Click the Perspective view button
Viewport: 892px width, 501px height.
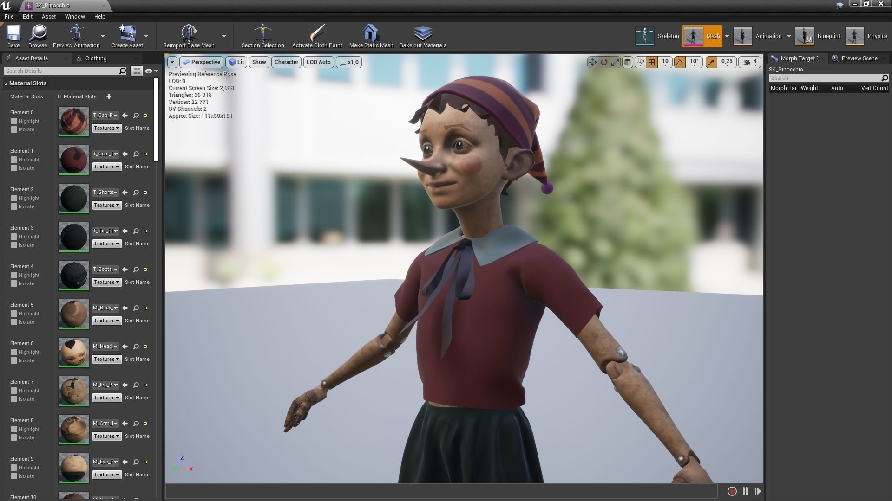201,62
